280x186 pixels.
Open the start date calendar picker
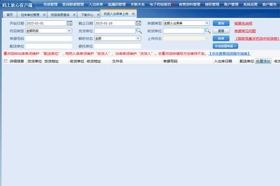pos(70,23)
